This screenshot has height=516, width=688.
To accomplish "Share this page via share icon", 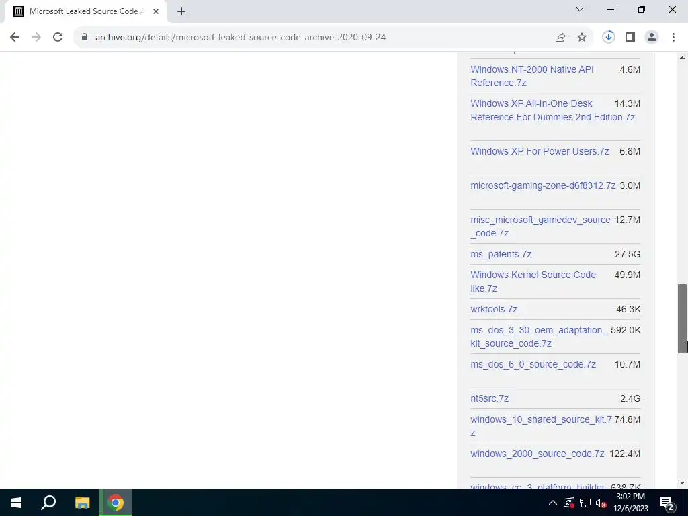I will pos(560,38).
